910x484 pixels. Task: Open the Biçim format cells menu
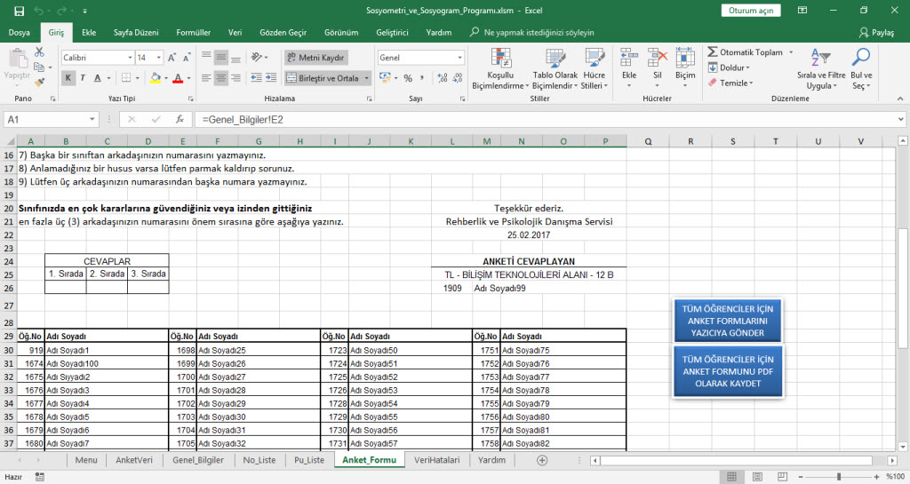coord(685,68)
